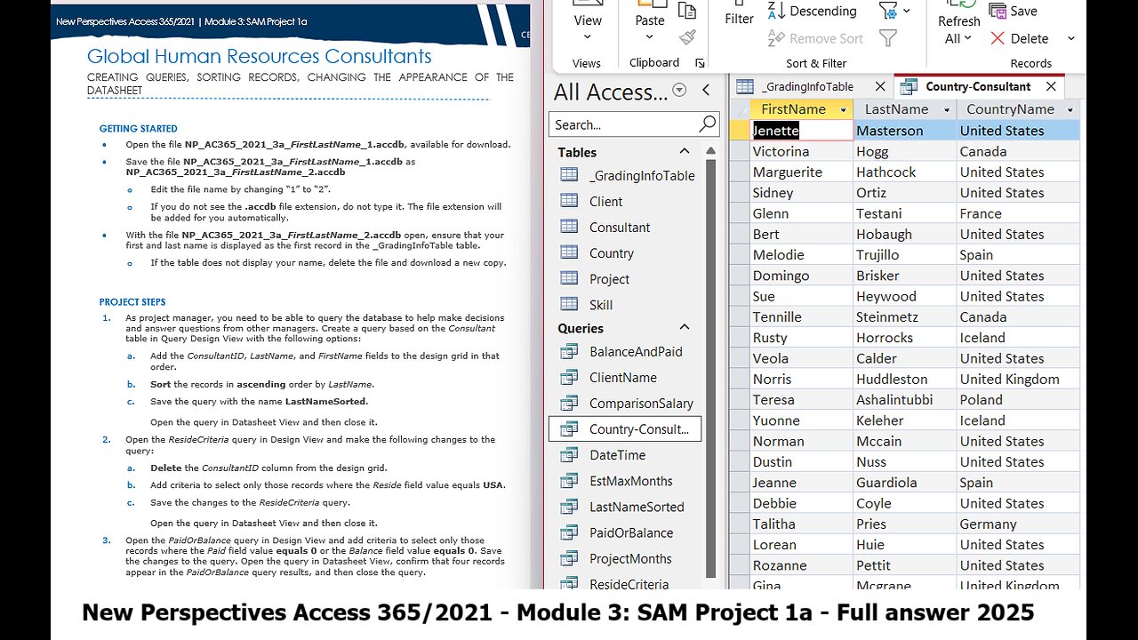Open the CountryName column filter dropdown
Screen dimensions: 1138x640
pos(1070,109)
